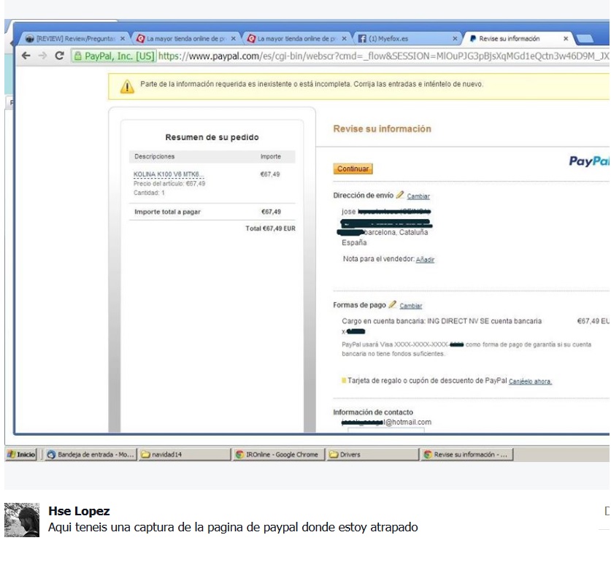Click the PayPal logo
The image size is (611, 562).
tap(588, 161)
